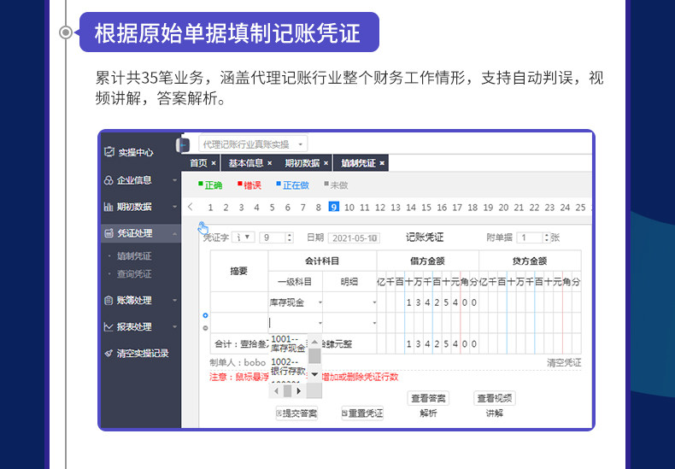Open 填制凭证 in the sidebar submenu
Image resolution: width=675 pixels, height=469 pixels.
pos(134,256)
